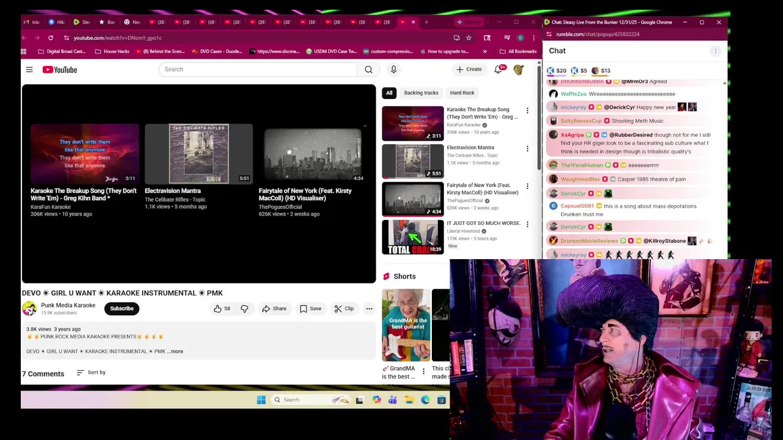Select the Hard Rock filter chip
Viewport: 783px width, 440px height.
(462, 93)
